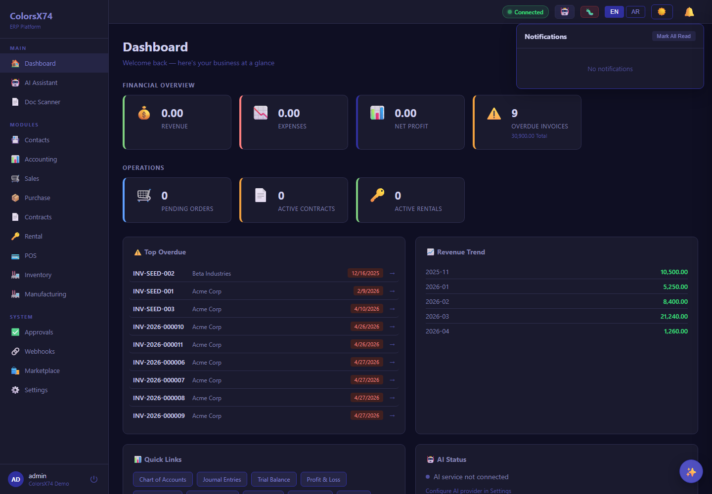Click invoice INV-2026-000008
Viewport: 712px width, 494px height.
point(159,398)
